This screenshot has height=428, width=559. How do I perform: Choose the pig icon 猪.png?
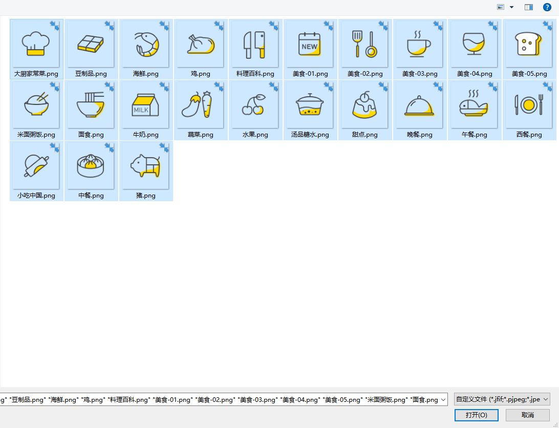pyautogui.click(x=146, y=167)
